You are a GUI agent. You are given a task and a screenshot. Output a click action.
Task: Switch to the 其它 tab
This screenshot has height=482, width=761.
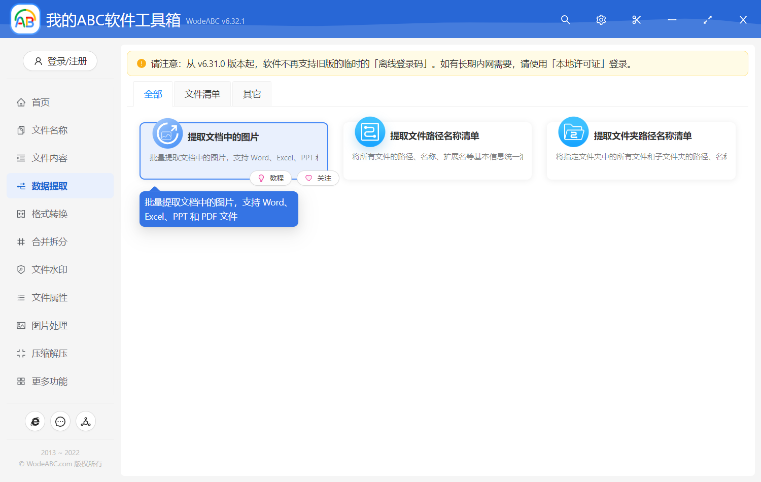252,93
